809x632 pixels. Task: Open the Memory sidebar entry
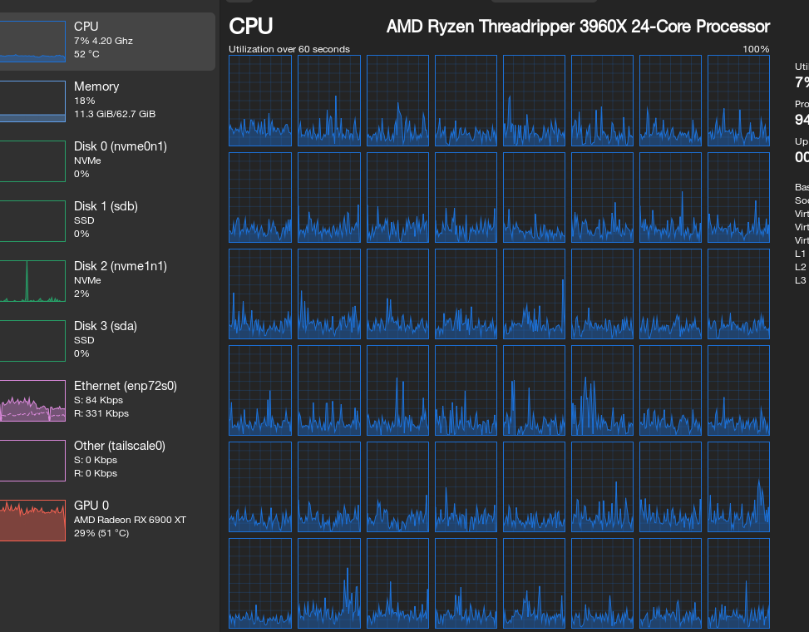[106, 101]
